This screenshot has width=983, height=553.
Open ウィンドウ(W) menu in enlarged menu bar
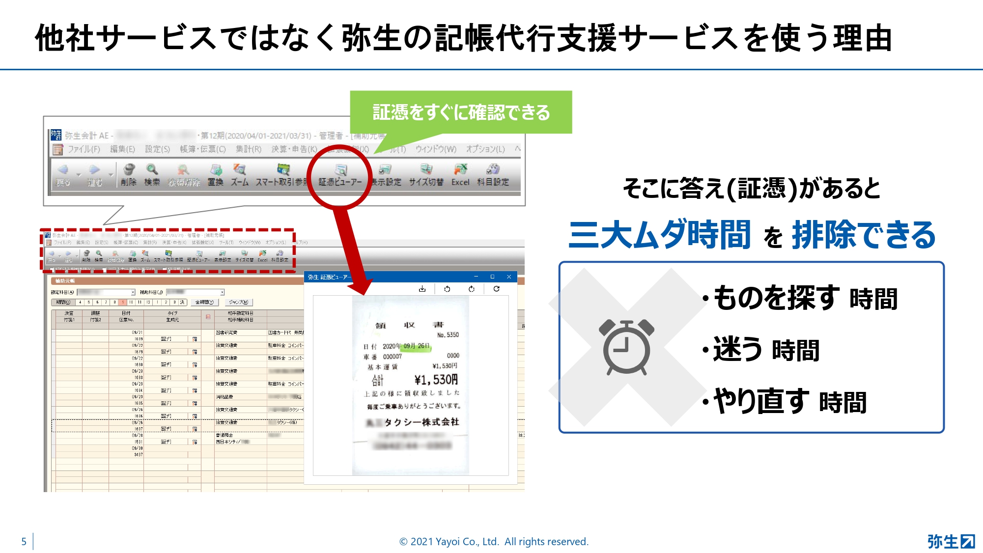pyautogui.click(x=436, y=149)
